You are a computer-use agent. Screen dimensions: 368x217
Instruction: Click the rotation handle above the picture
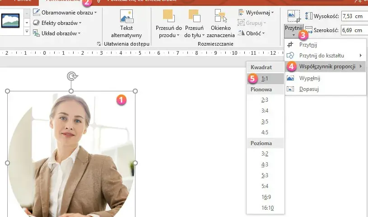(x=72, y=76)
